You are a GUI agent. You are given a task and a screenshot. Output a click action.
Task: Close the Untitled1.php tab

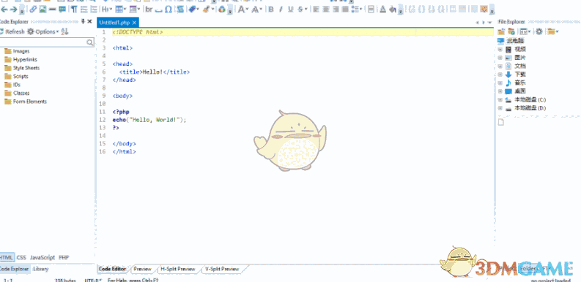click(x=135, y=23)
